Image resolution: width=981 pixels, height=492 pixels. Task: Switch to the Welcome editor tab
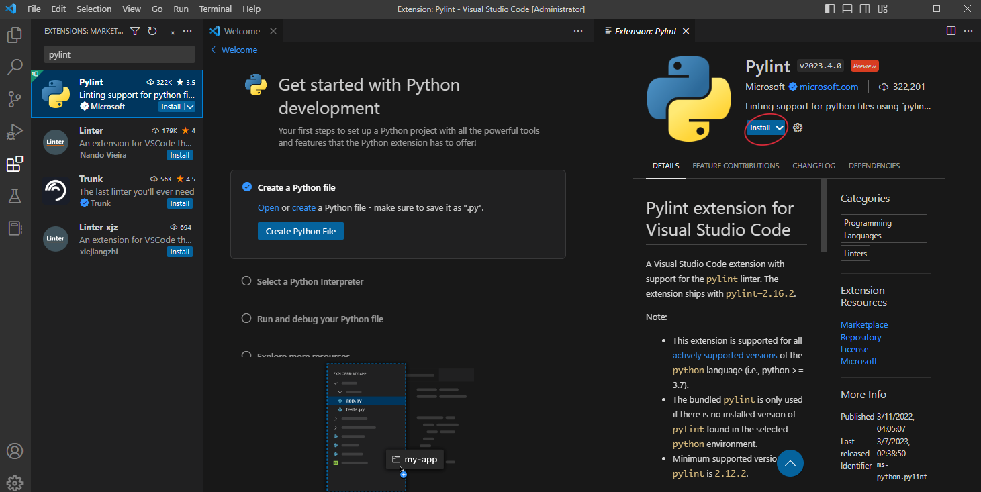click(x=243, y=31)
